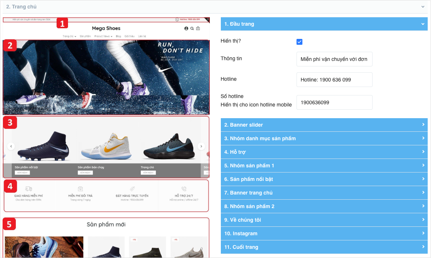This screenshot has width=431, height=258.
Task: Click the Số hotline number input field
Action: point(334,102)
